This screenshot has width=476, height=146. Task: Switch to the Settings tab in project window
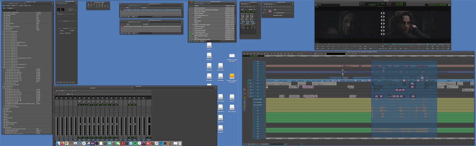[13, 6]
